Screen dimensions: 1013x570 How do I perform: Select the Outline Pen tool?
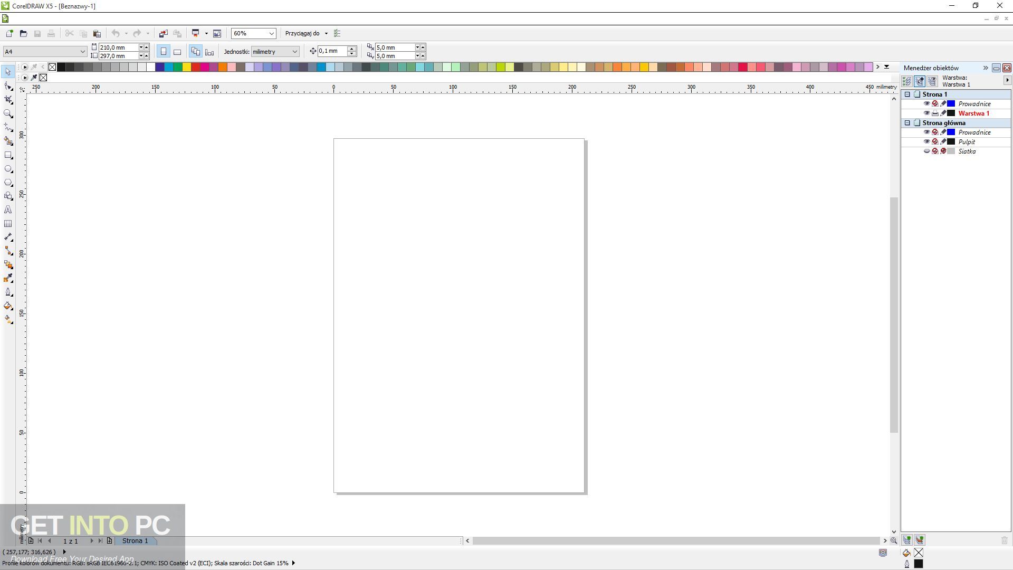coord(8,292)
